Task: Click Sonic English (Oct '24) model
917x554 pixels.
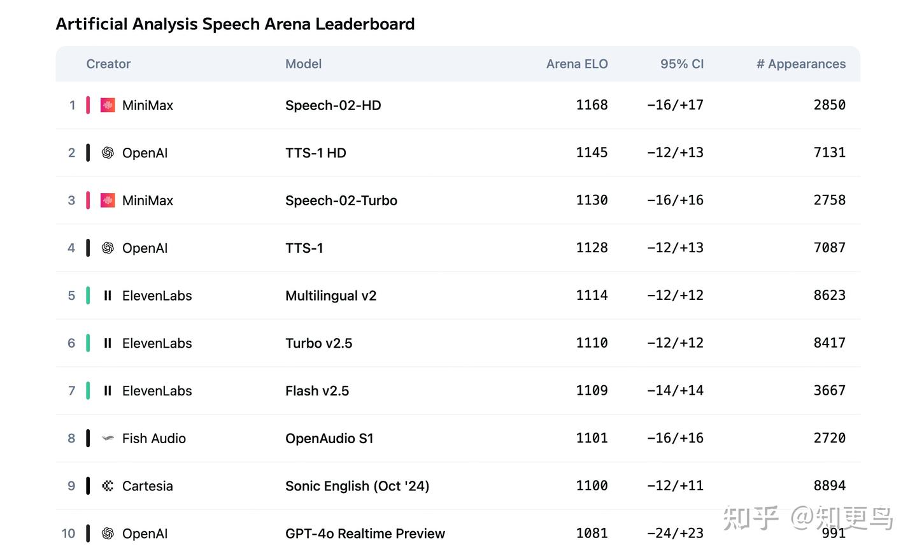Action: tap(357, 486)
